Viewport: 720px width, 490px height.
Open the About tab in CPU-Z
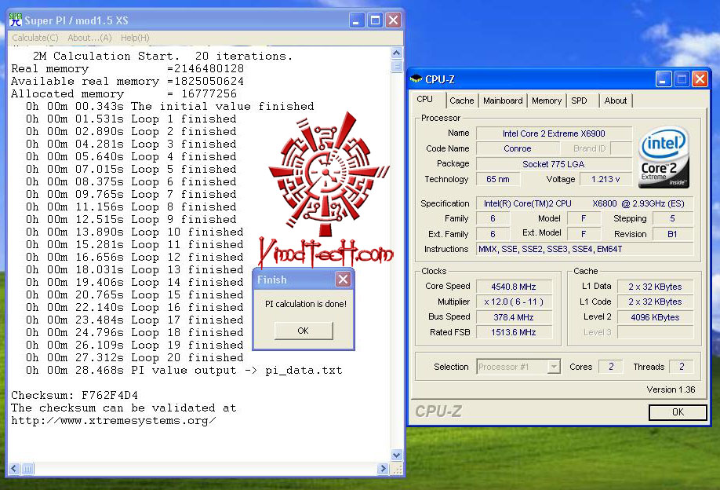coord(616,101)
